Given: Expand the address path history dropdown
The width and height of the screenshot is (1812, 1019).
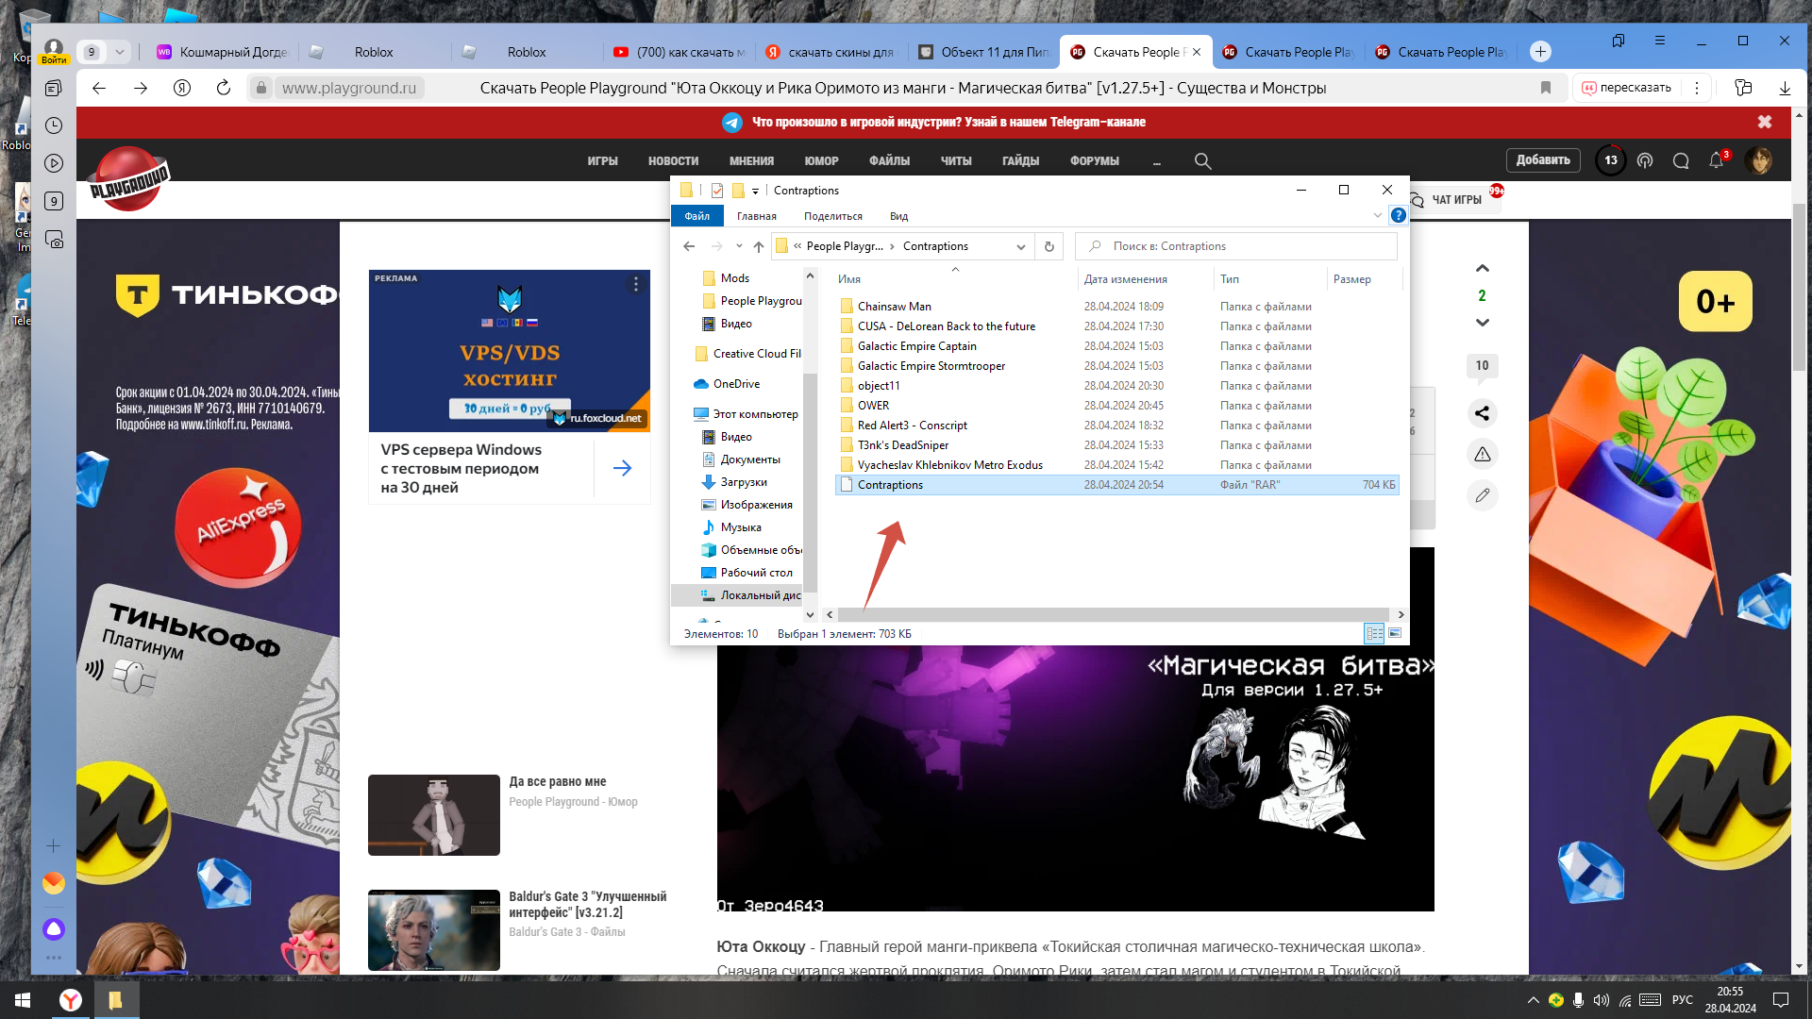Looking at the screenshot, I should tap(1020, 246).
